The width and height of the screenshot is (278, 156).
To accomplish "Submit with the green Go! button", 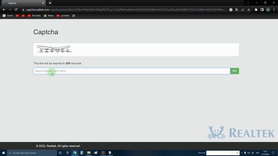I will pyautogui.click(x=235, y=71).
